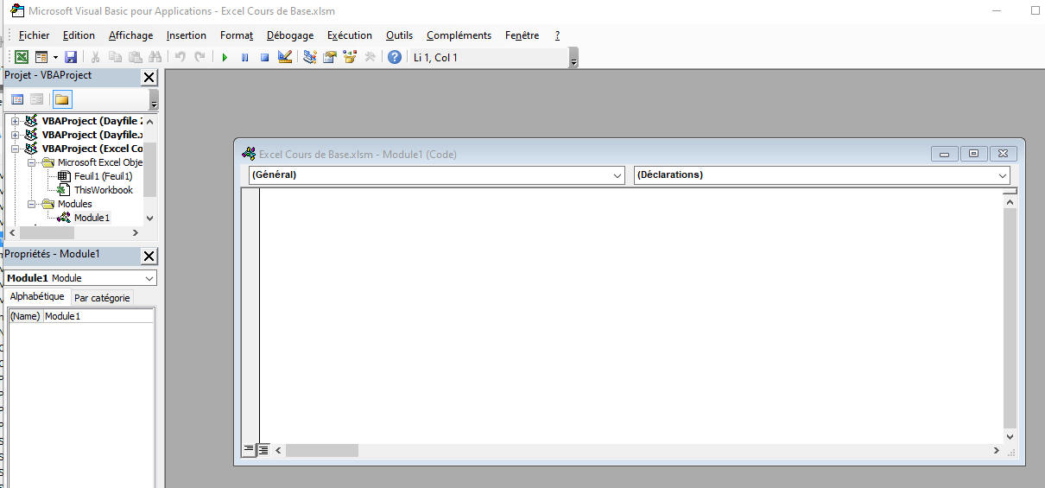Screen dimensions: 1045x488
Task: Open the Outils menu
Action: (399, 35)
